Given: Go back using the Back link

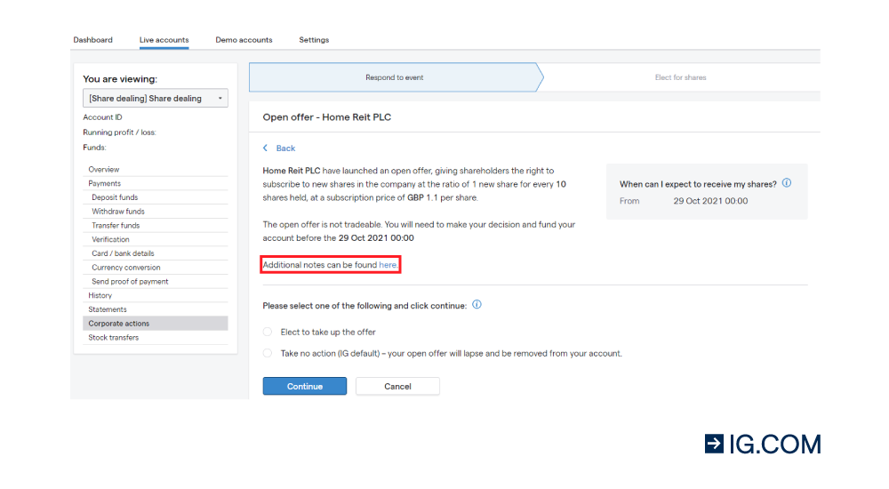Looking at the screenshot, I should pyautogui.click(x=285, y=148).
